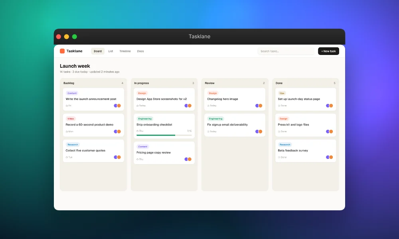Click the Done clock icon on press kit card
The height and width of the screenshot is (239, 399).
279,131
